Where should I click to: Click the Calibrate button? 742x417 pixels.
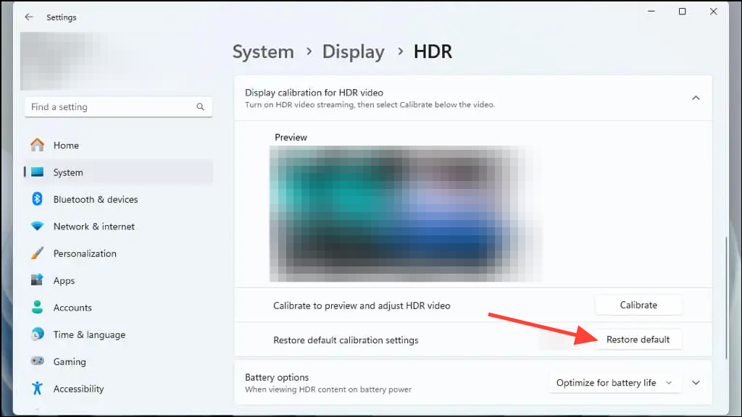(638, 305)
